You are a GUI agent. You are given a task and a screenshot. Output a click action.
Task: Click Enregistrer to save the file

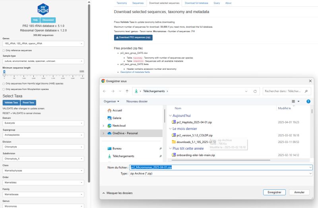click(x=274, y=192)
